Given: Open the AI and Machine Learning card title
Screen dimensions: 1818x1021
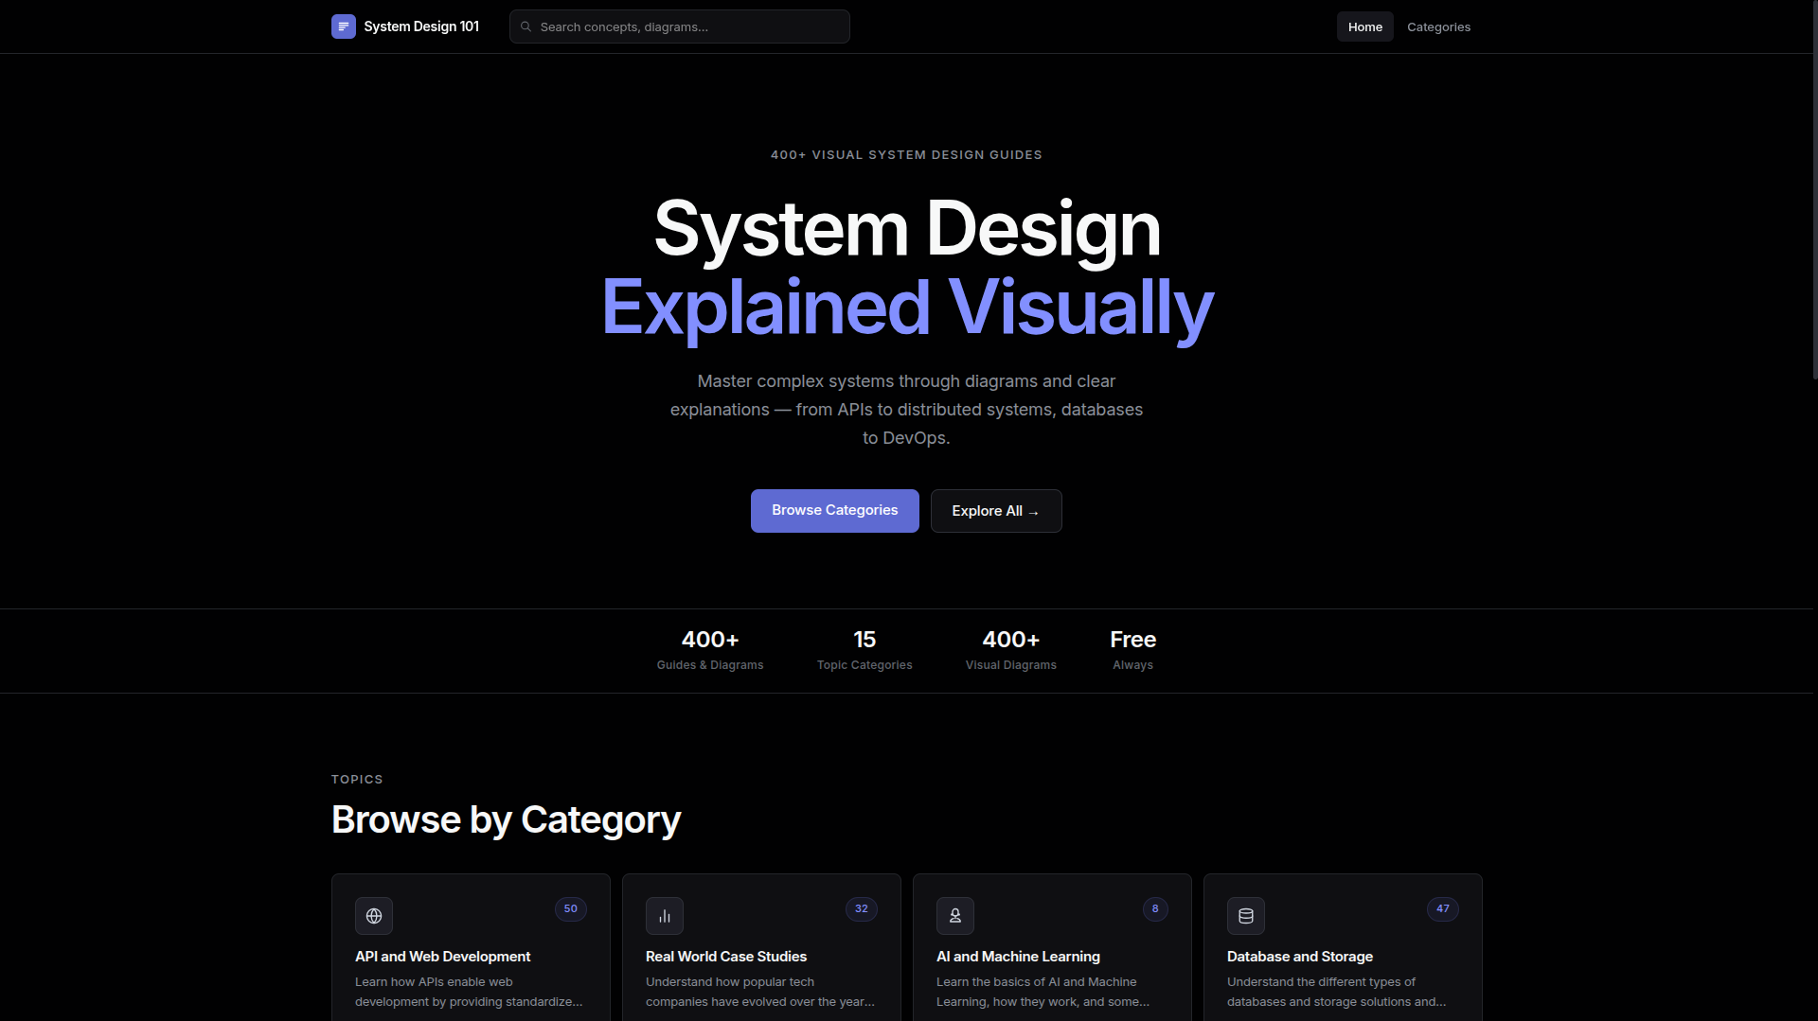Looking at the screenshot, I should pyautogui.click(x=1018, y=957).
